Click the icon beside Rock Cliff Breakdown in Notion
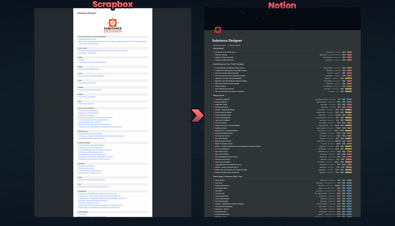The width and height of the screenshot is (395, 226). coord(214,138)
